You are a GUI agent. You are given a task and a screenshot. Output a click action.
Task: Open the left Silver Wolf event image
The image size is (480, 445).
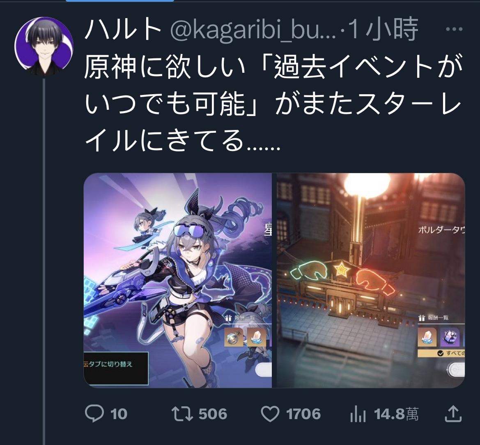178,280
